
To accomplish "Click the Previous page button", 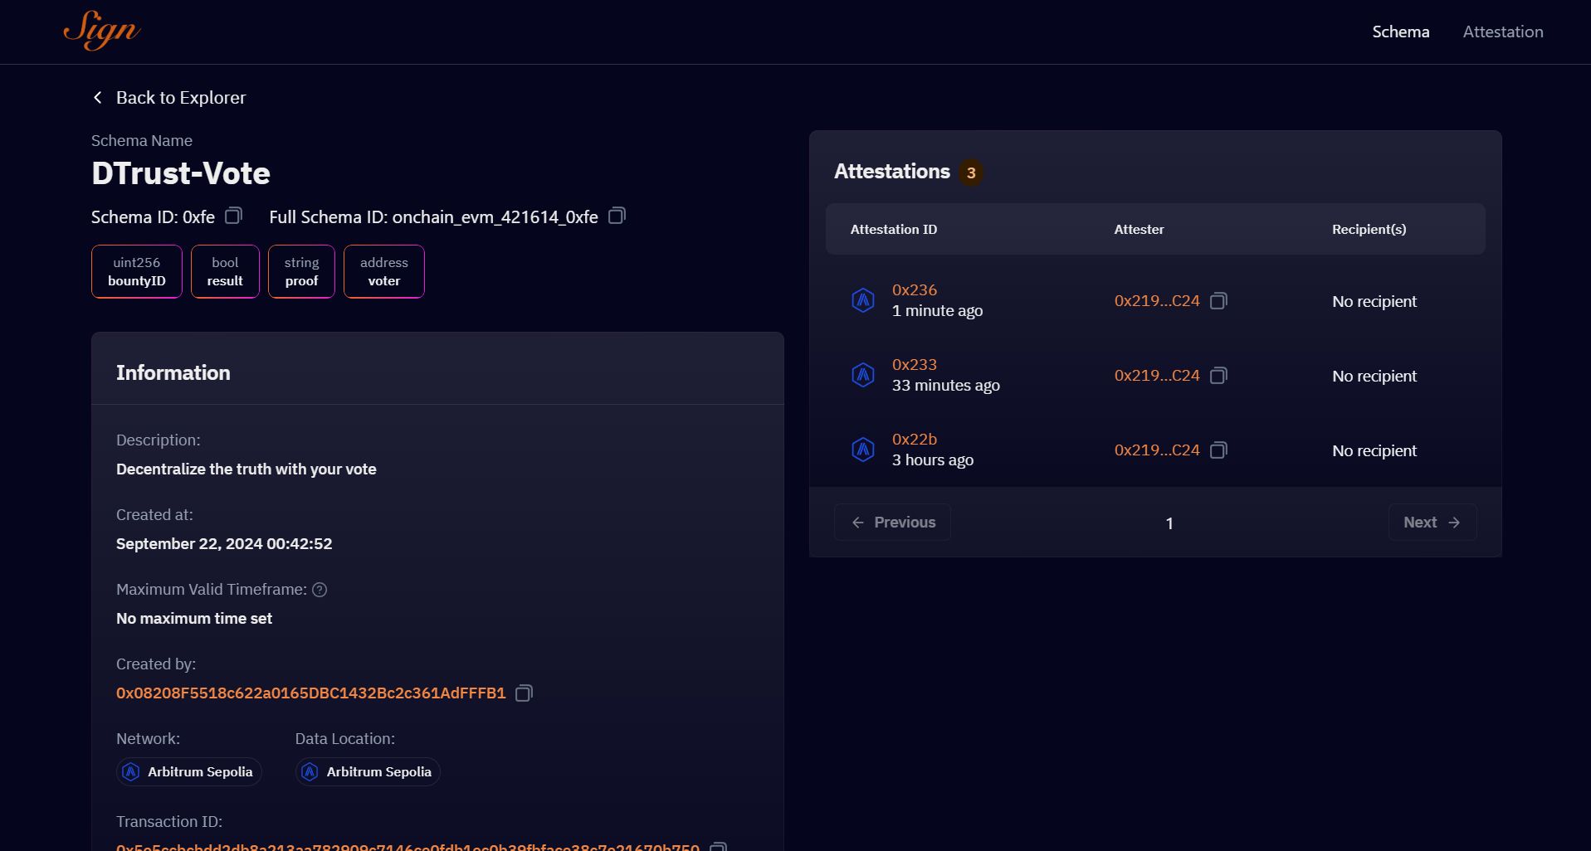I will tap(892, 523).
